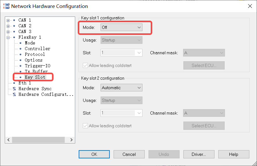Open key slot 1 Mode dropdown
257x166 pixels.
[122, 28]
